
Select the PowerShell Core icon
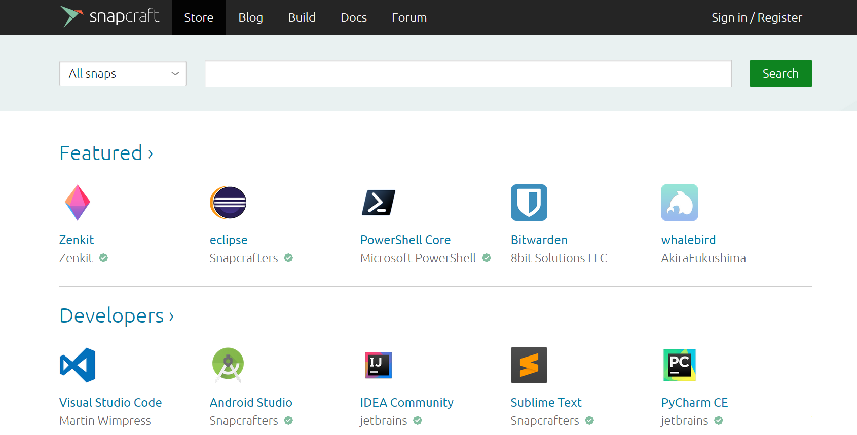click(379, 203)
